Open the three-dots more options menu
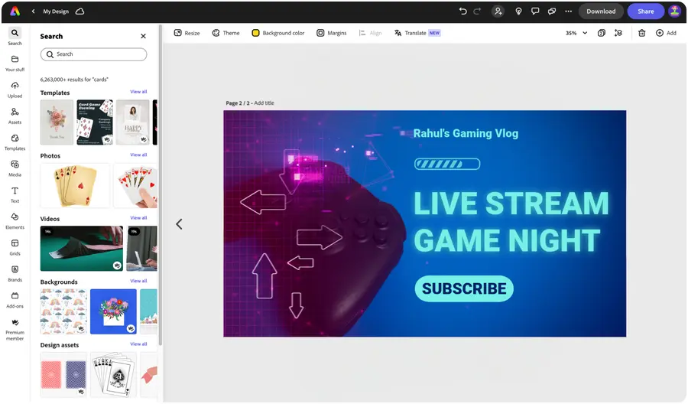The height and width of the screenshot is (404, 688). pyautogui.click(x=568, y=11)
